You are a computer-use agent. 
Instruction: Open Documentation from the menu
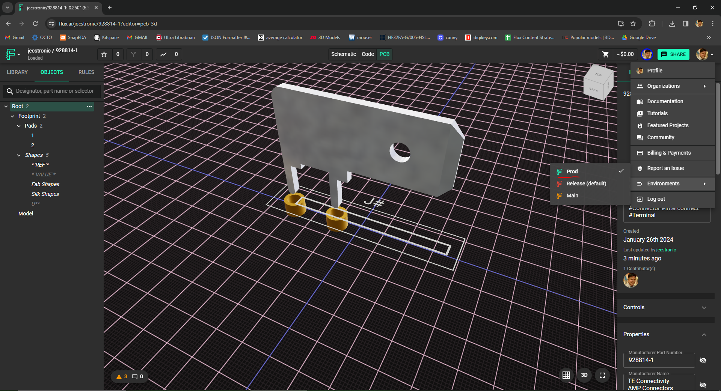pyautogui.click(x=673, y=101)
